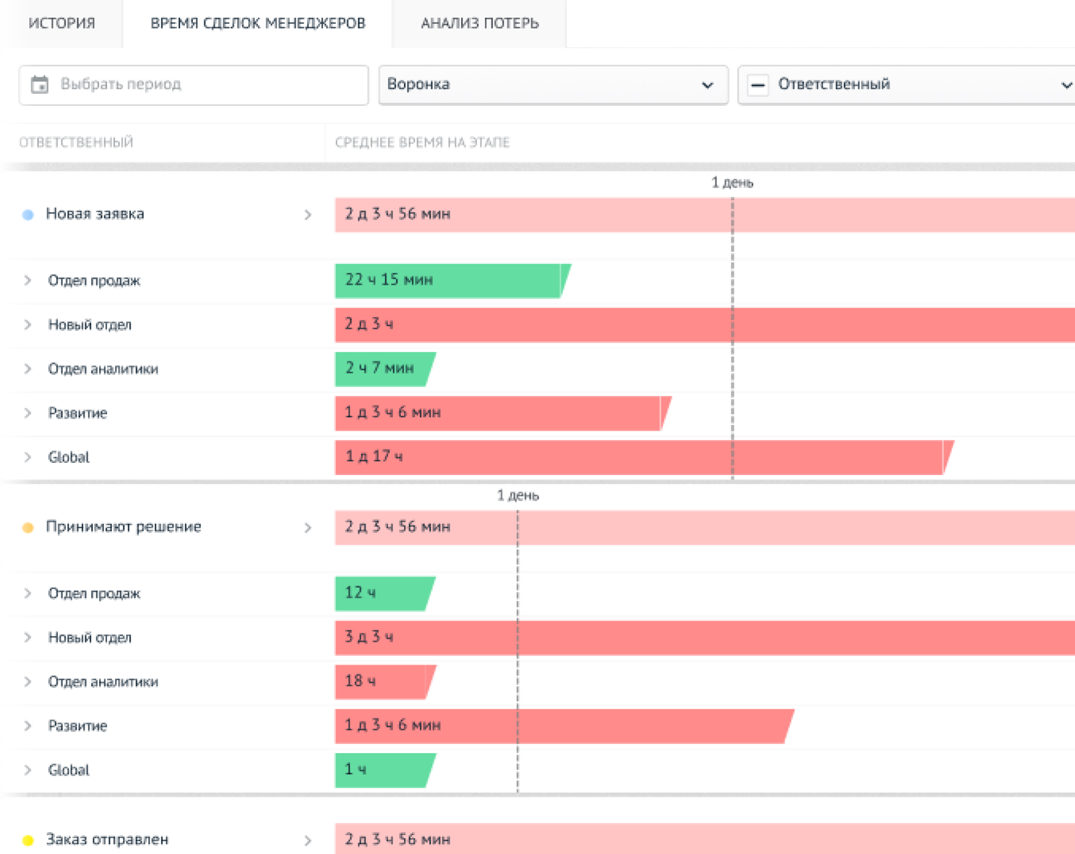Click the 2 д 3 ч red bar
Image resolution: width=1075 pixels, height=854 pixels.
pos(704,325)
